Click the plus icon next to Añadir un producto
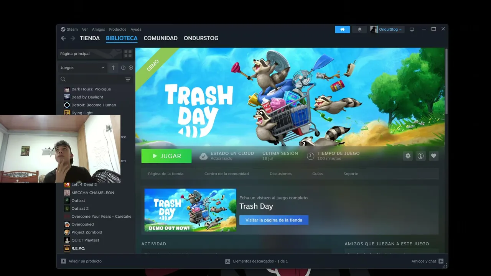The image size is (491, 276). pos(63,261)
